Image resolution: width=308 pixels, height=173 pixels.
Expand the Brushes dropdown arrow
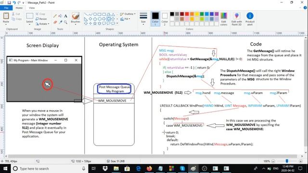pos(76,25)
